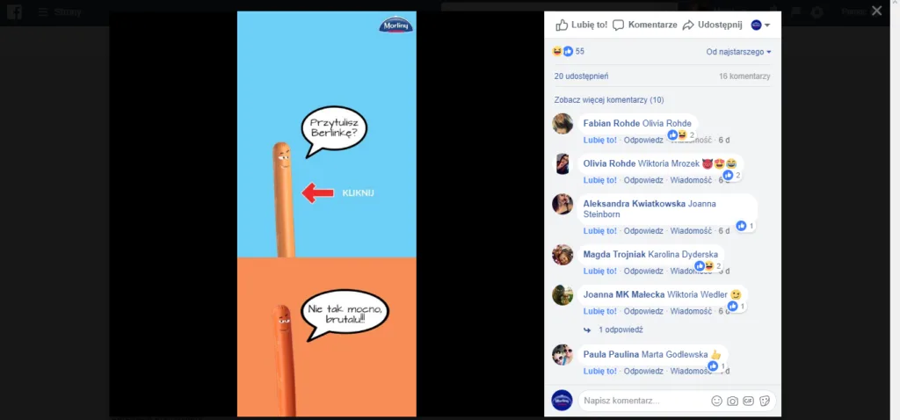The height and width of the screenshot is (420, 900).
Task: Reply to Magda Trojniak's comment
Action: [643, 272]
